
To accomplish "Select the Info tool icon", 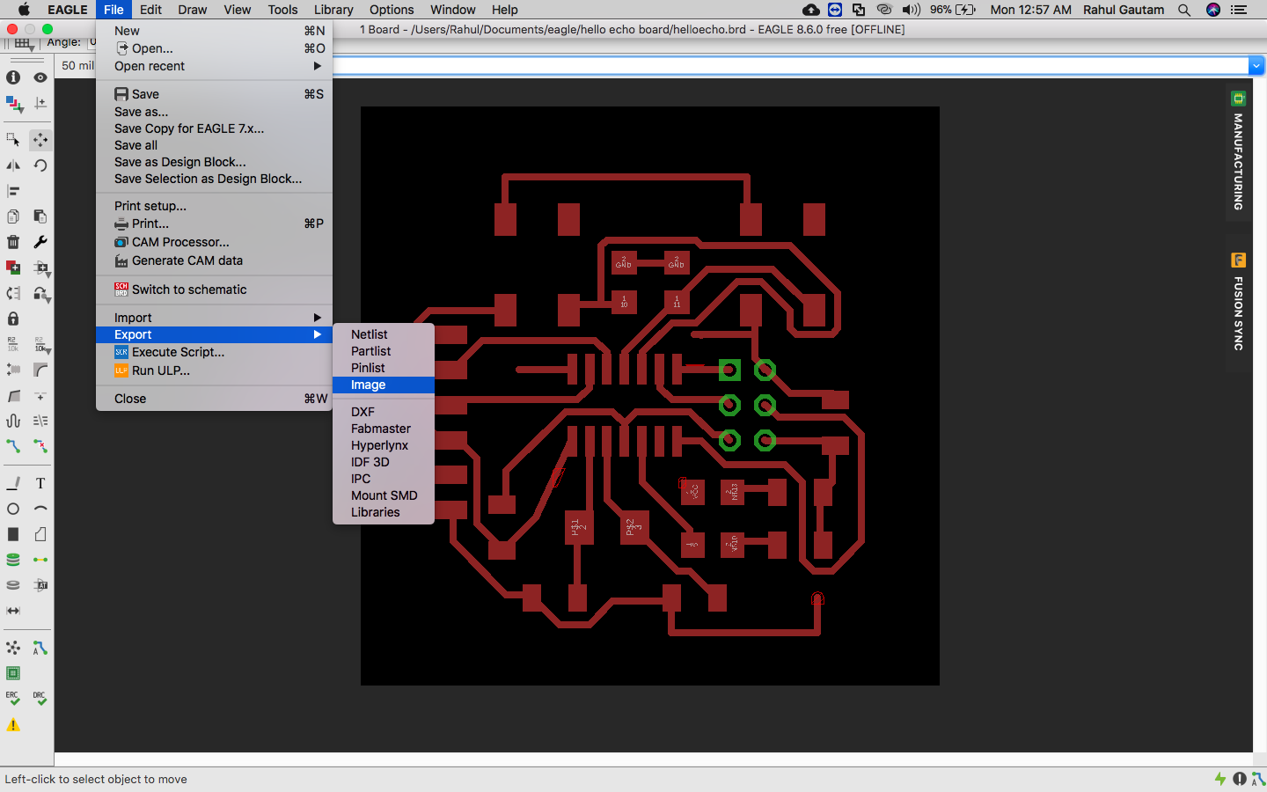I will coord(13,77).
